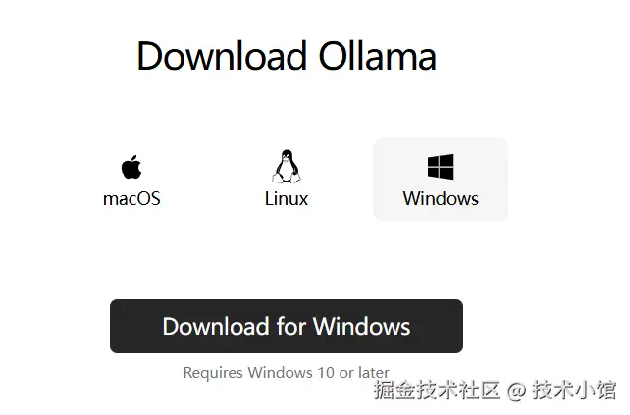This screenshot has width=630, height=415.
Task: Click the word 'for' in download button
Action: click(x=290, y=326)
